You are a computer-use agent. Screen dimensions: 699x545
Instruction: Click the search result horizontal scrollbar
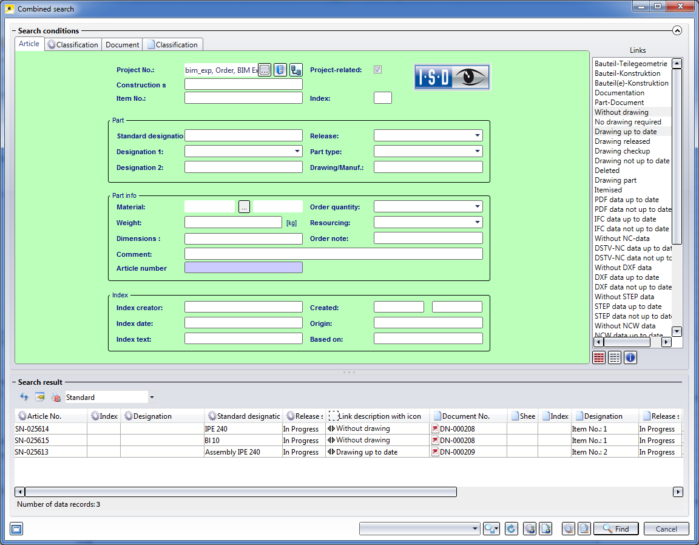[x=240, y=492]
